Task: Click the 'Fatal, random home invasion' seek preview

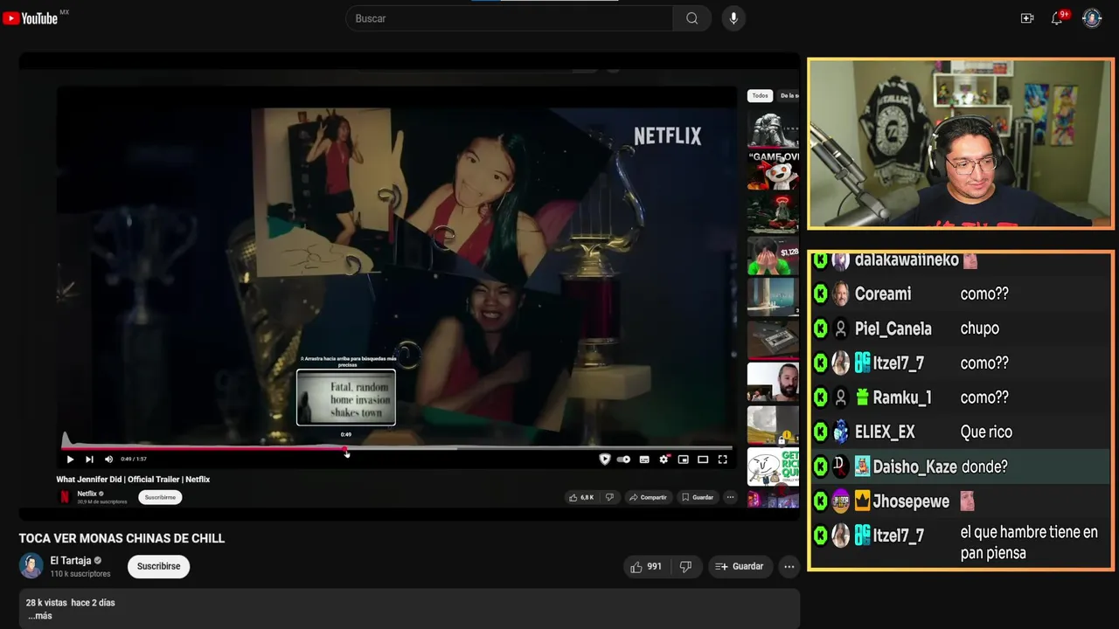Action: click(346, 397)
